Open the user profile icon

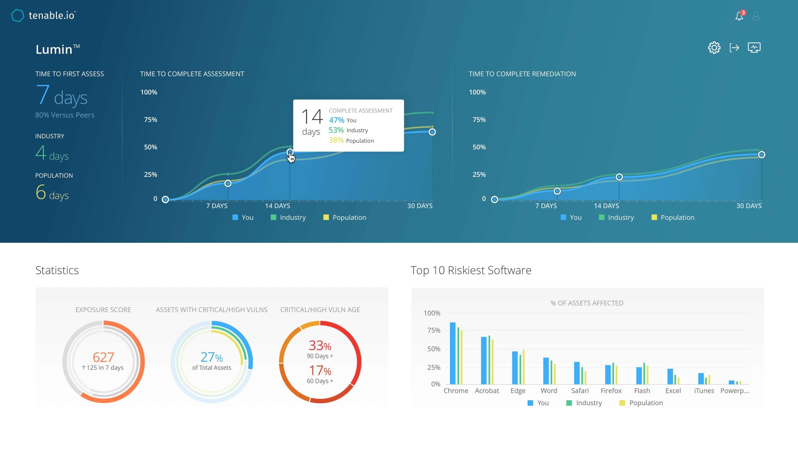click(x=756, y=16)
